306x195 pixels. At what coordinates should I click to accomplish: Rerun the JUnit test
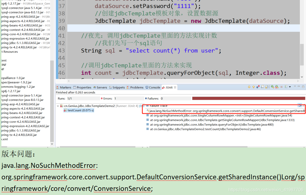[272, 87]
